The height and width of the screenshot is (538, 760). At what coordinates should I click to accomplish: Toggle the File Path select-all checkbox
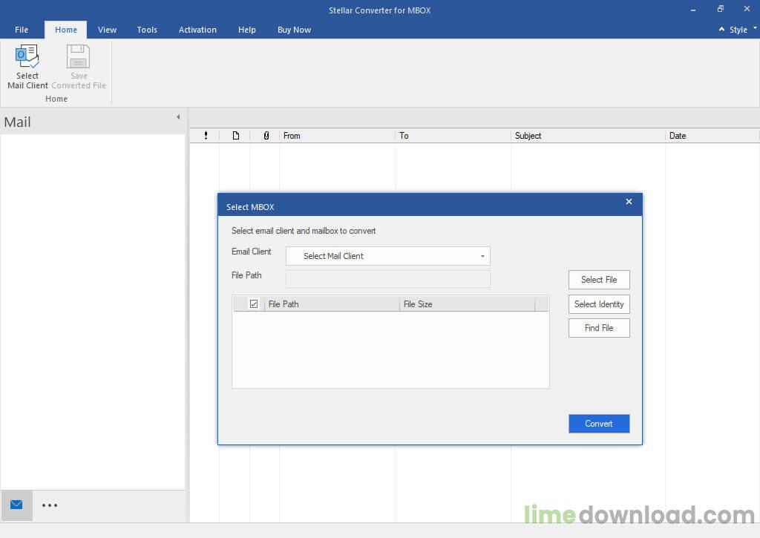coord(254,304)
